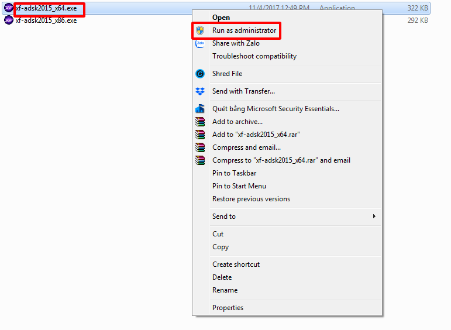Click WinRAR icon beside Compress and email
Viewport: 451px width, 330px height.
pyautogui.click(x=200, y=147)
